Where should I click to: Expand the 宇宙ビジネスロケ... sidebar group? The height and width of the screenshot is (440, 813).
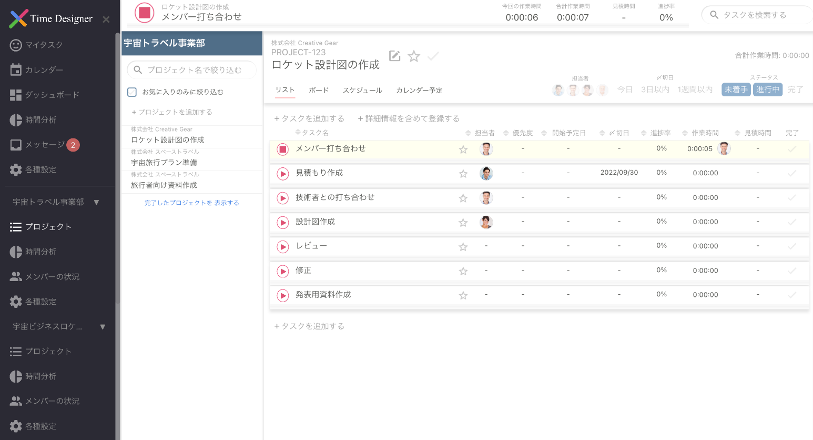(103, 327)
